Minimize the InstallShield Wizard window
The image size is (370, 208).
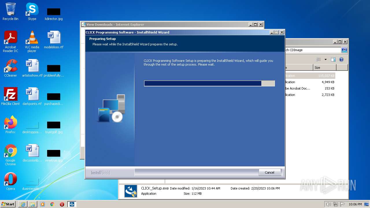pos(272,32)
